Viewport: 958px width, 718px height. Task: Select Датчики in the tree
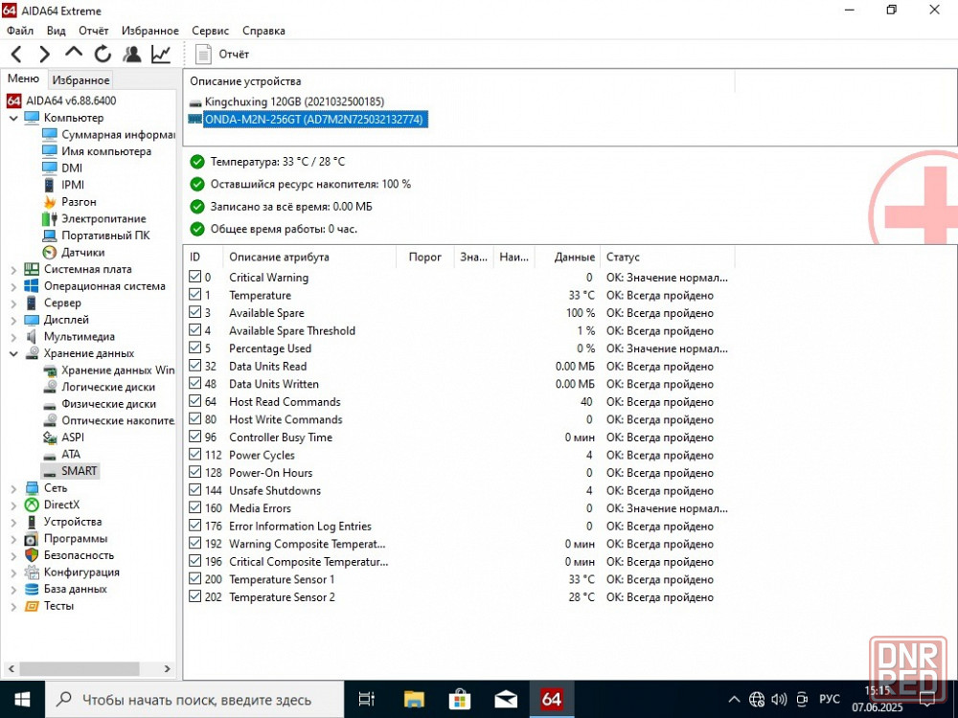(x=82, y=252)
